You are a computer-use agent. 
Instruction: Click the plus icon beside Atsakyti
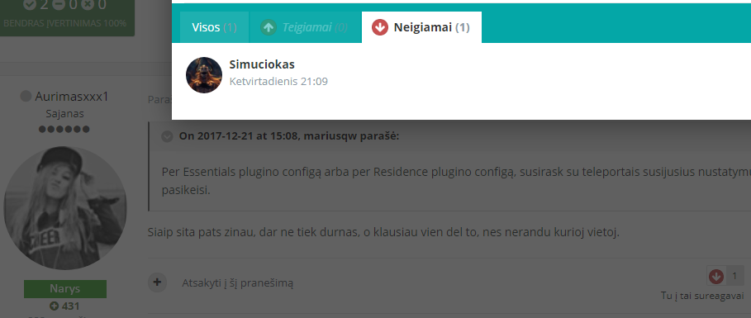coord(158,282)
